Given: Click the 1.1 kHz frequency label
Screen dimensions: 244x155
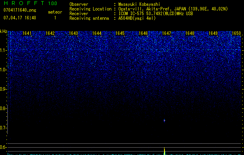Looking at the screenshot, I should 3,50.
